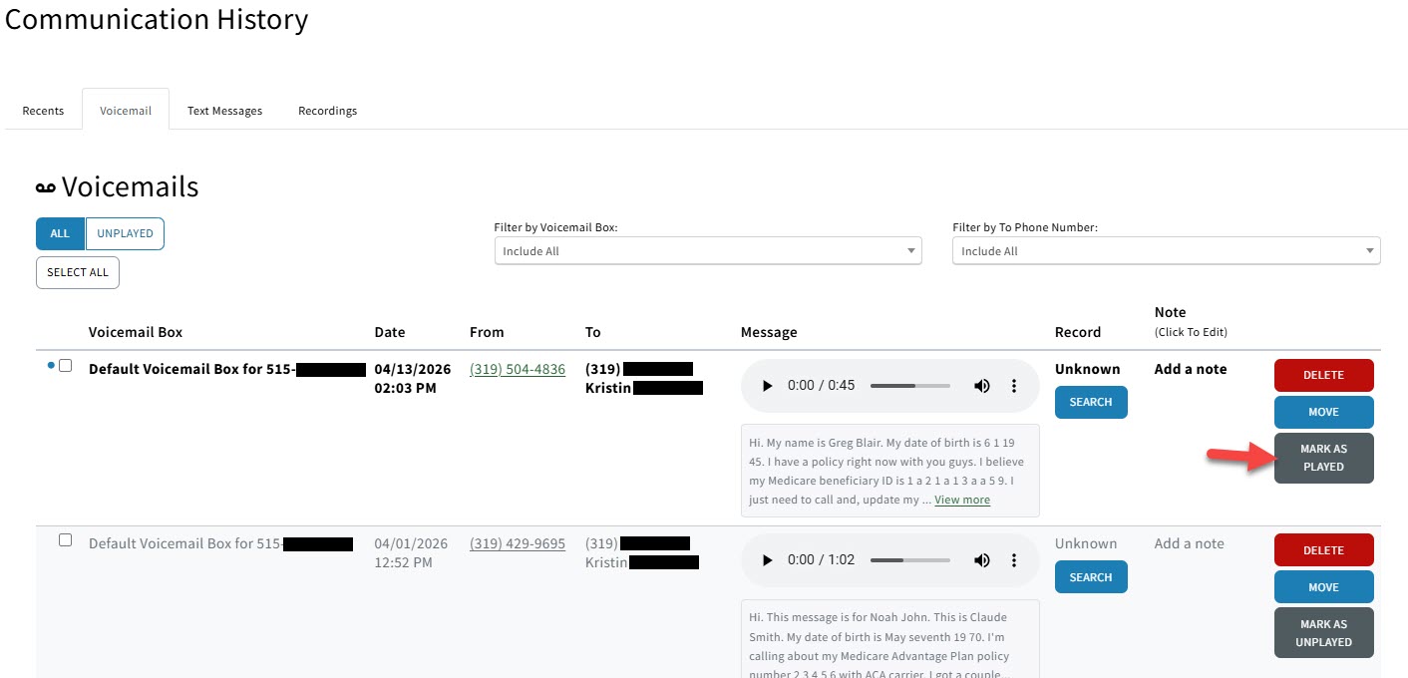
Task: Click the grey Unknown record status
Action: pos(1086,543)
